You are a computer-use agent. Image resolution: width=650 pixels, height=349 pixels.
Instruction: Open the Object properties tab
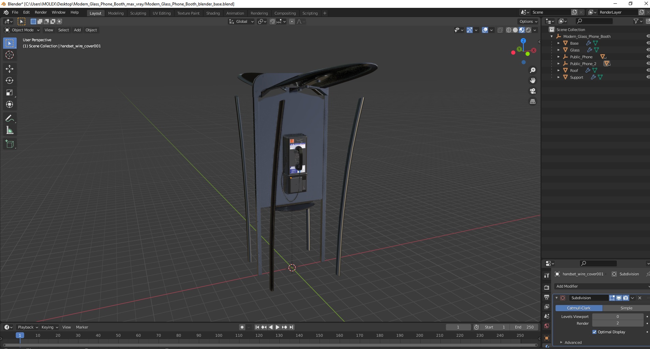pyautogui.click(x=547, y=338)
